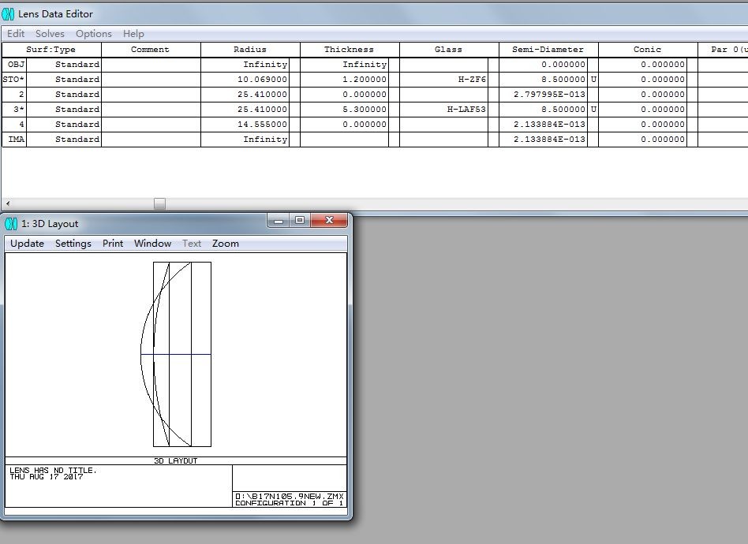
Task: Click the U solve marker on surface 3 Semi-Diameter
Action: [593, 110]
